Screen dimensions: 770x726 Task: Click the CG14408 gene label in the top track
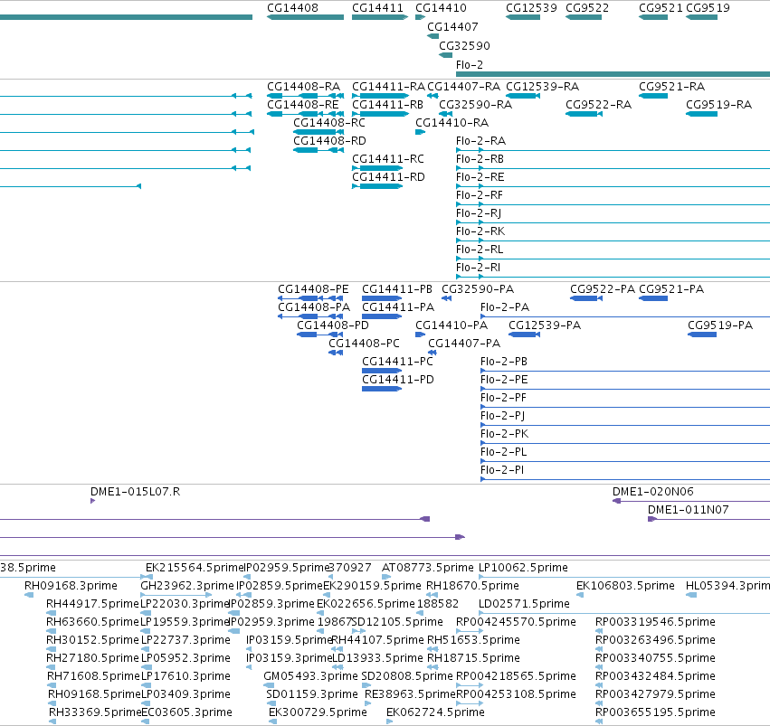(x=292, y=8)
